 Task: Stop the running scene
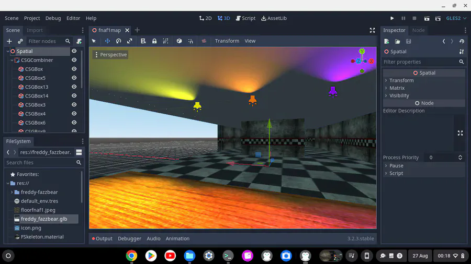414,18
